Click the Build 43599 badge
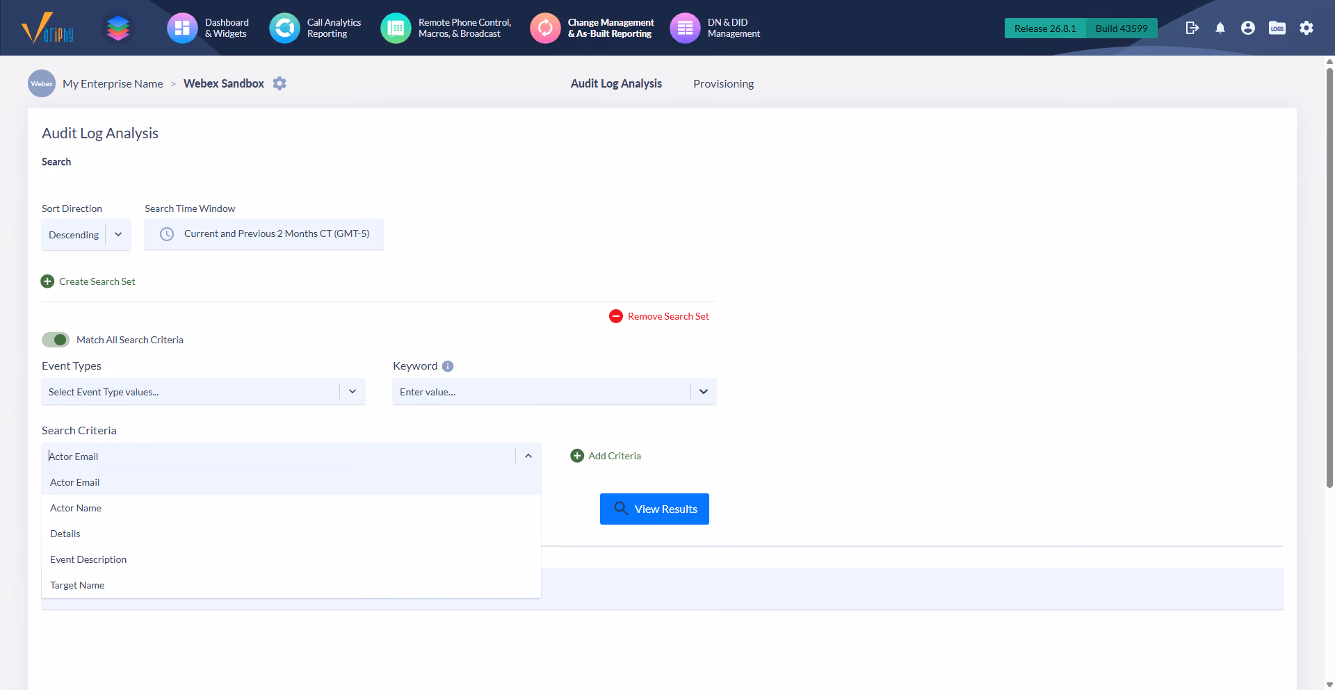The height and width of the screenshot is (690, 1335). click(1122, 28)
